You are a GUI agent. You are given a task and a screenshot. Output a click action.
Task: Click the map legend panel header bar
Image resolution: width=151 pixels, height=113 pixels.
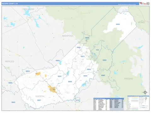tap(138, 96)
